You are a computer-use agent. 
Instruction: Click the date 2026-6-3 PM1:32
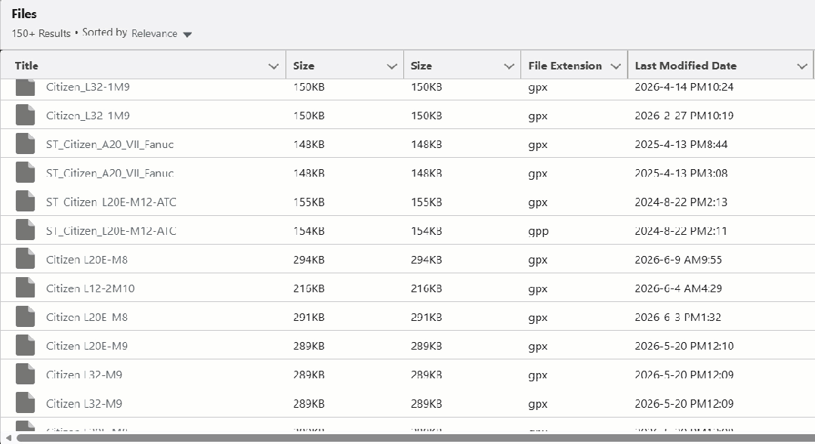click(x=678, y=316)
